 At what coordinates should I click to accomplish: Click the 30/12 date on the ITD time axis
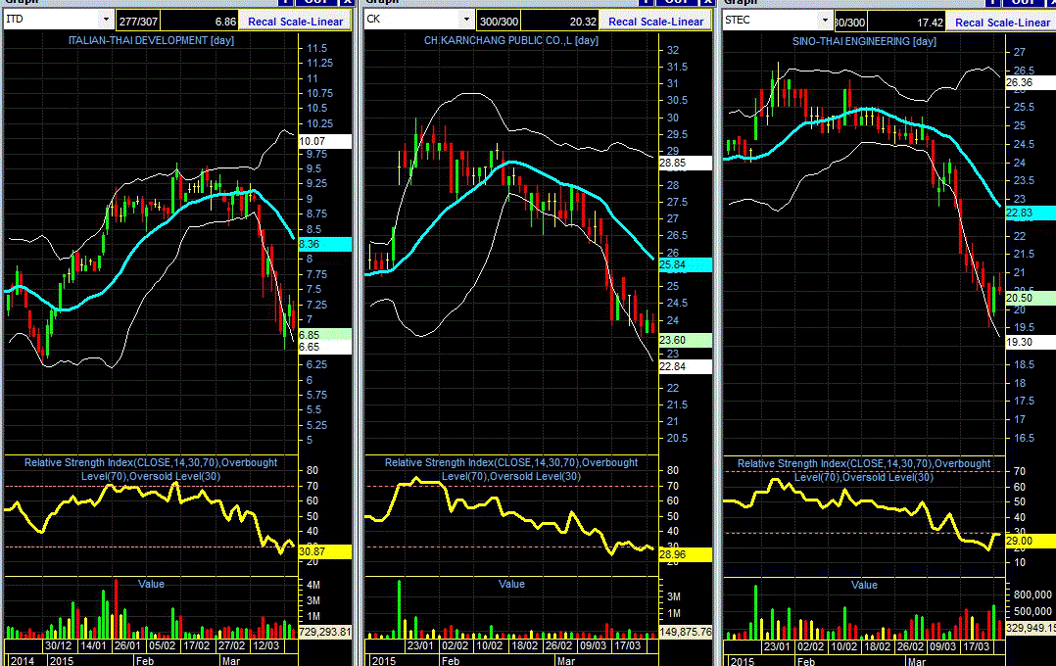58,645
